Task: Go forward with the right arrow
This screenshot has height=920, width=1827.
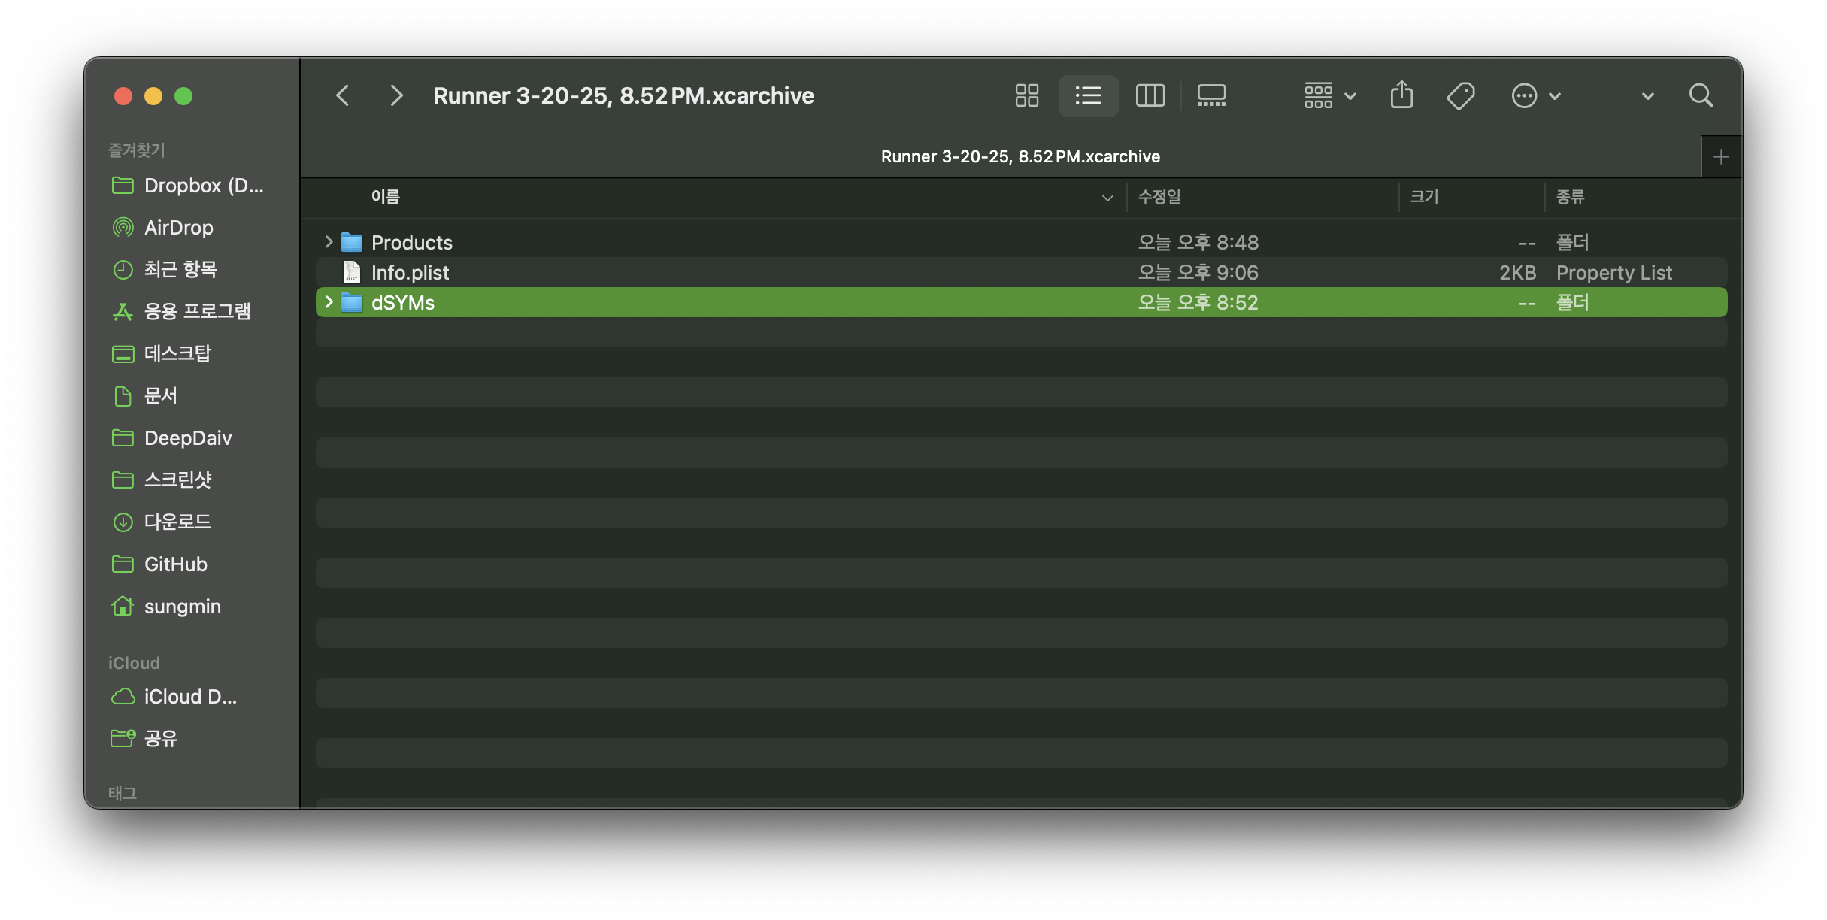Action: (396, 95)
